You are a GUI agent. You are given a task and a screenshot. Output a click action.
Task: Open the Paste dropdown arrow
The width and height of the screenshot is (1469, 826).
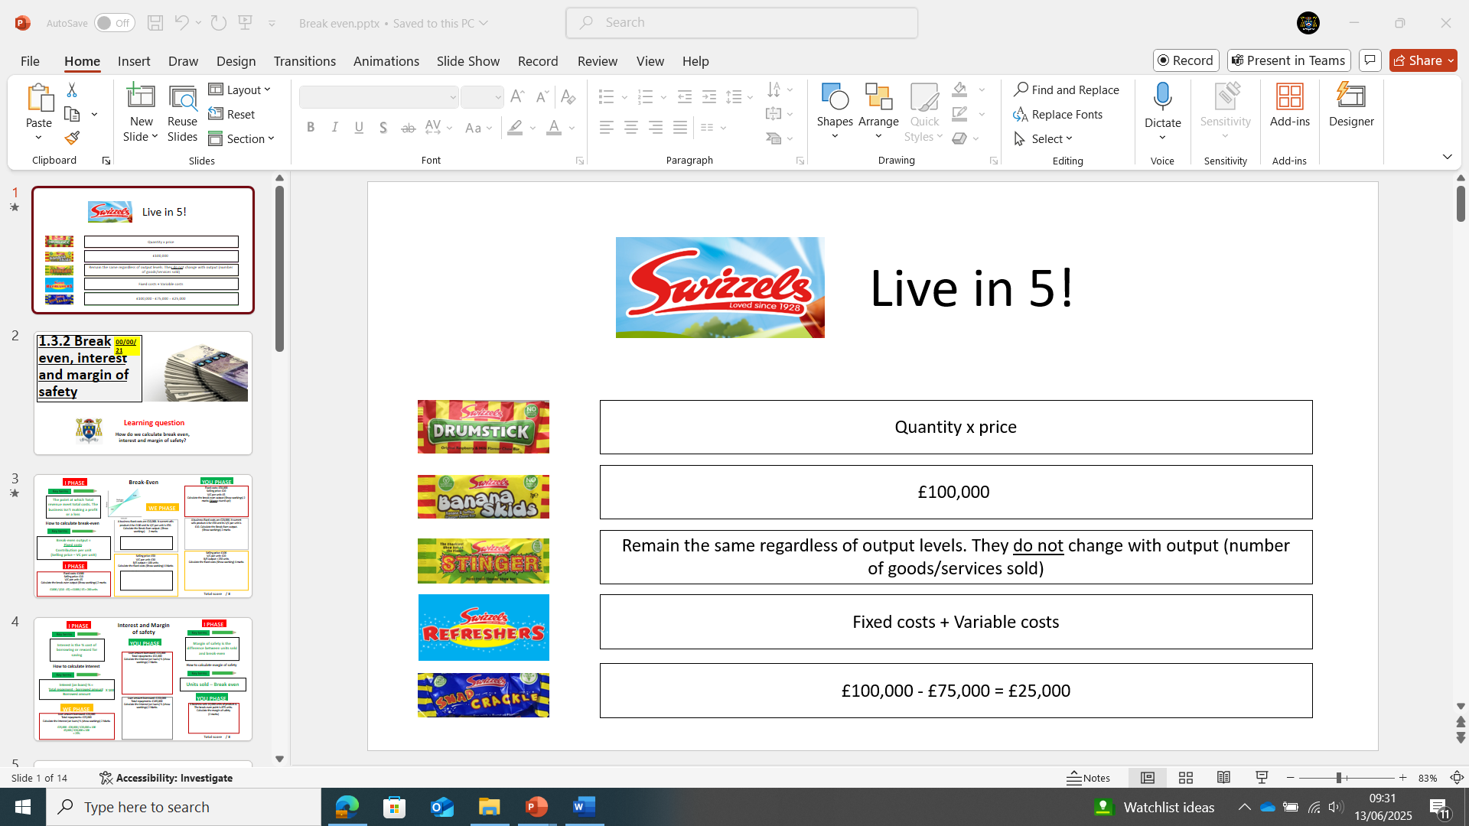pos(38,138)
